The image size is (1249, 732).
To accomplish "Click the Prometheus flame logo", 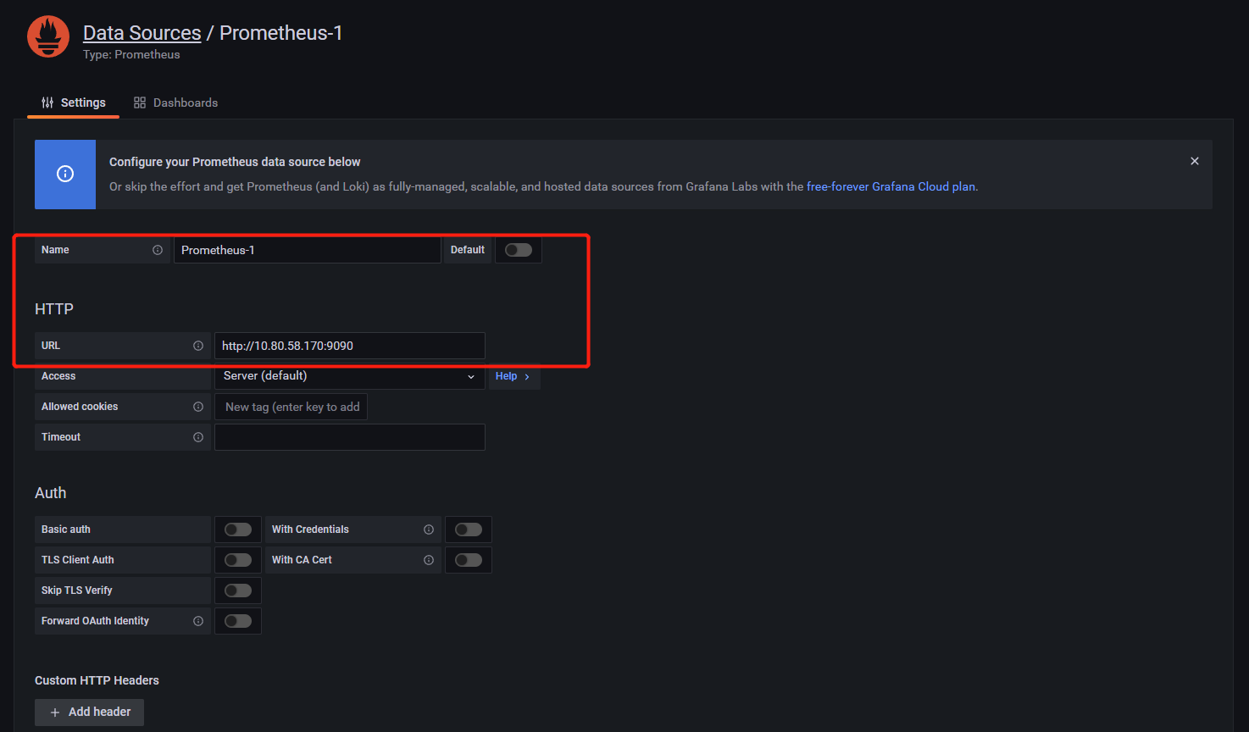I will click(48, 36).
